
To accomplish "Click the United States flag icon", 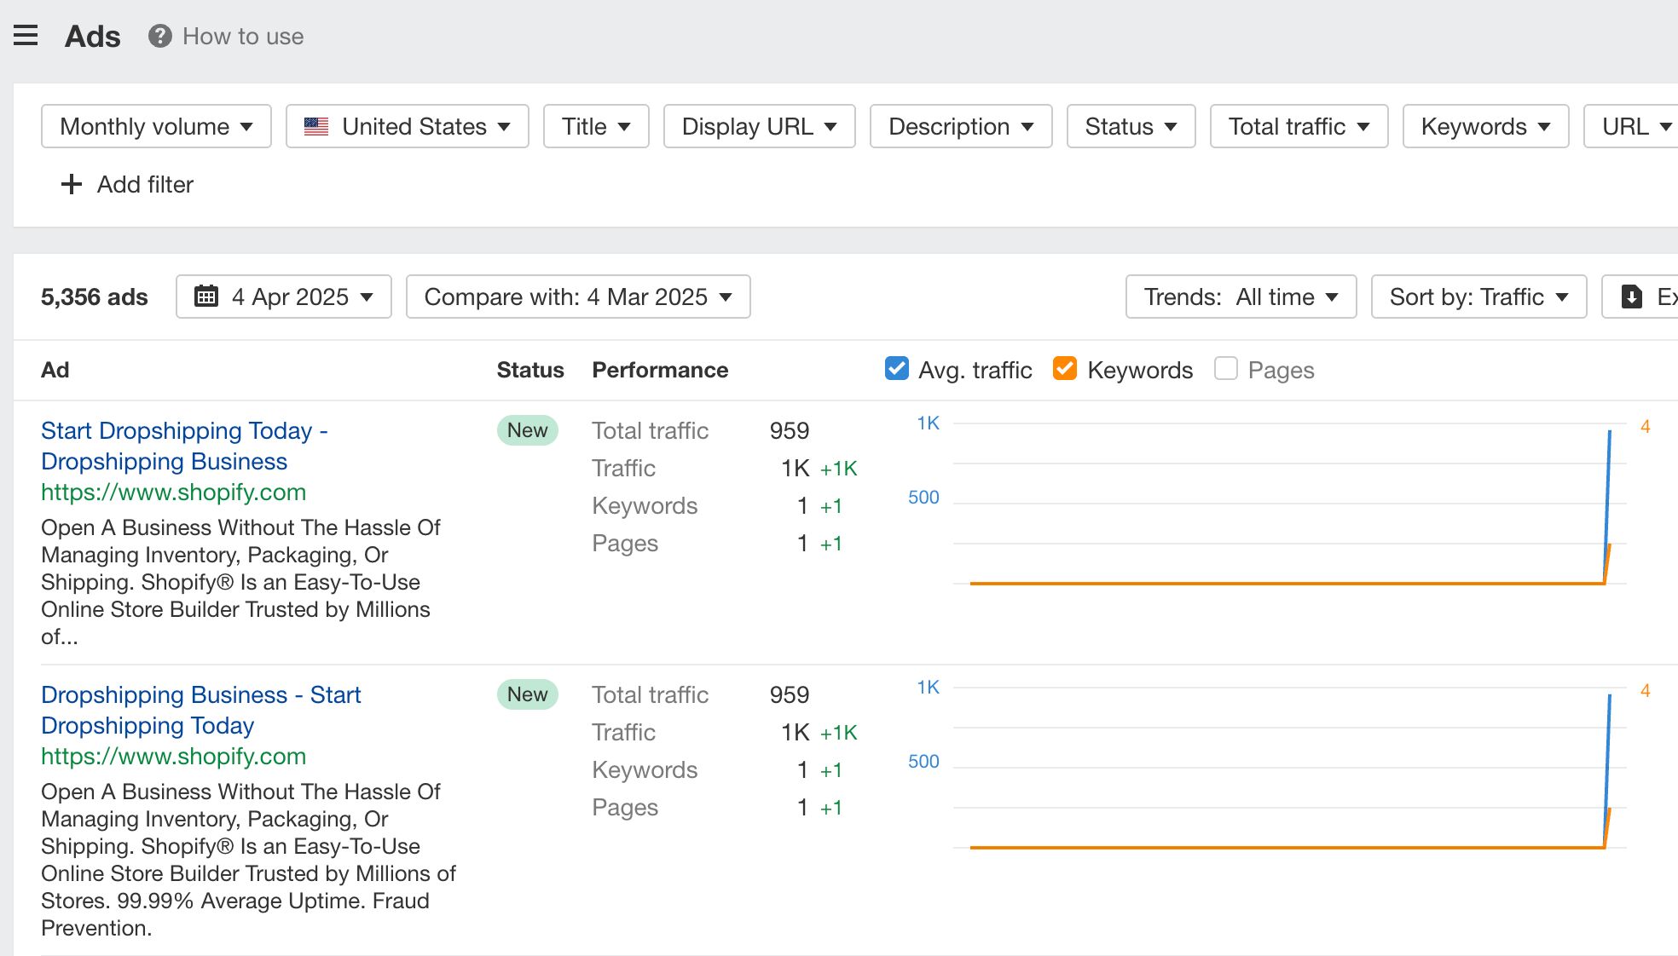I will [315, 126].
